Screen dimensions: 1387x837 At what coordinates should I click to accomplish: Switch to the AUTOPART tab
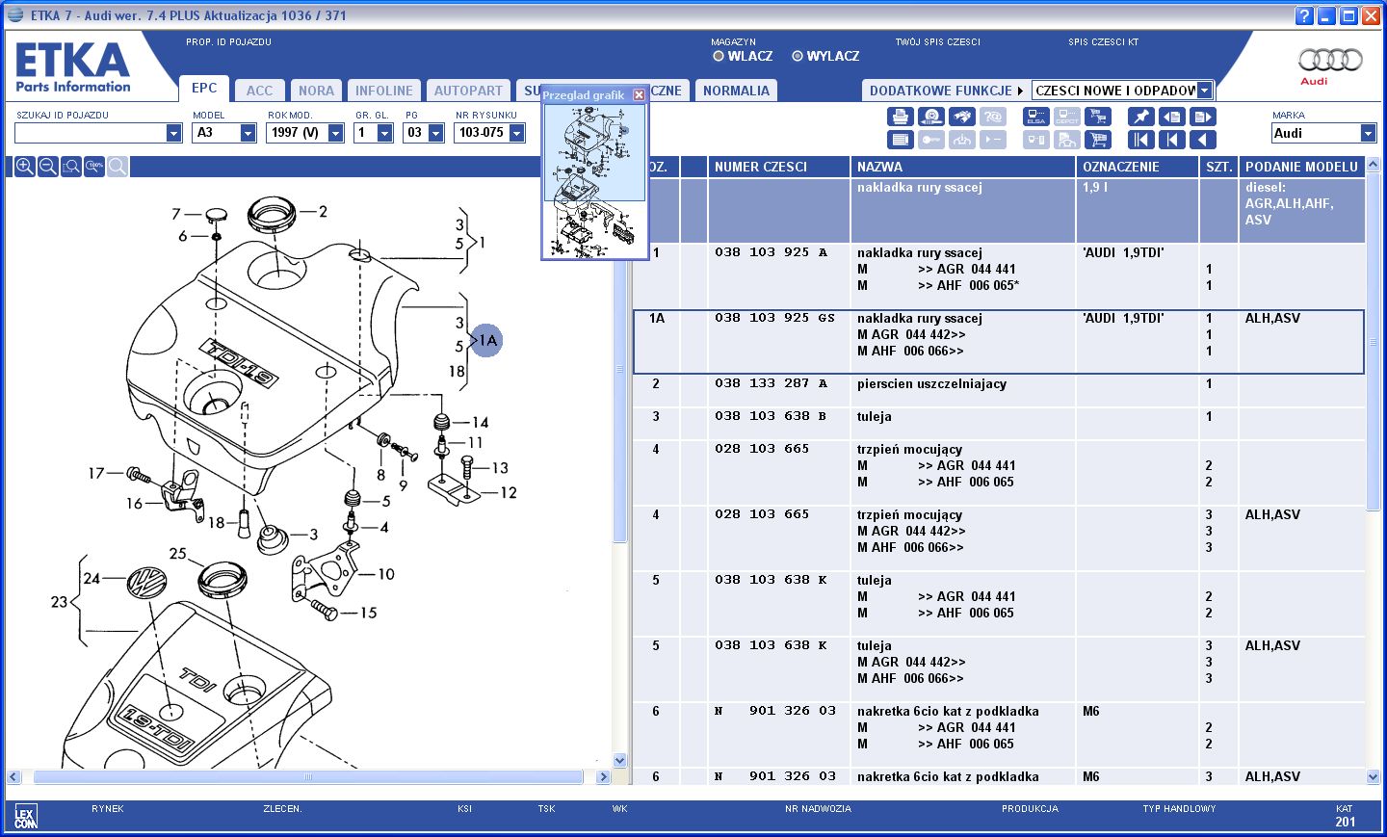[x=468, y=91]
